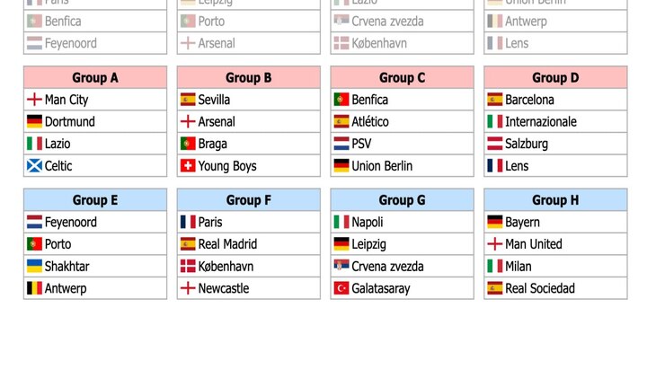Open the Napoli team link
665x369 pixels.
(367, 222)
